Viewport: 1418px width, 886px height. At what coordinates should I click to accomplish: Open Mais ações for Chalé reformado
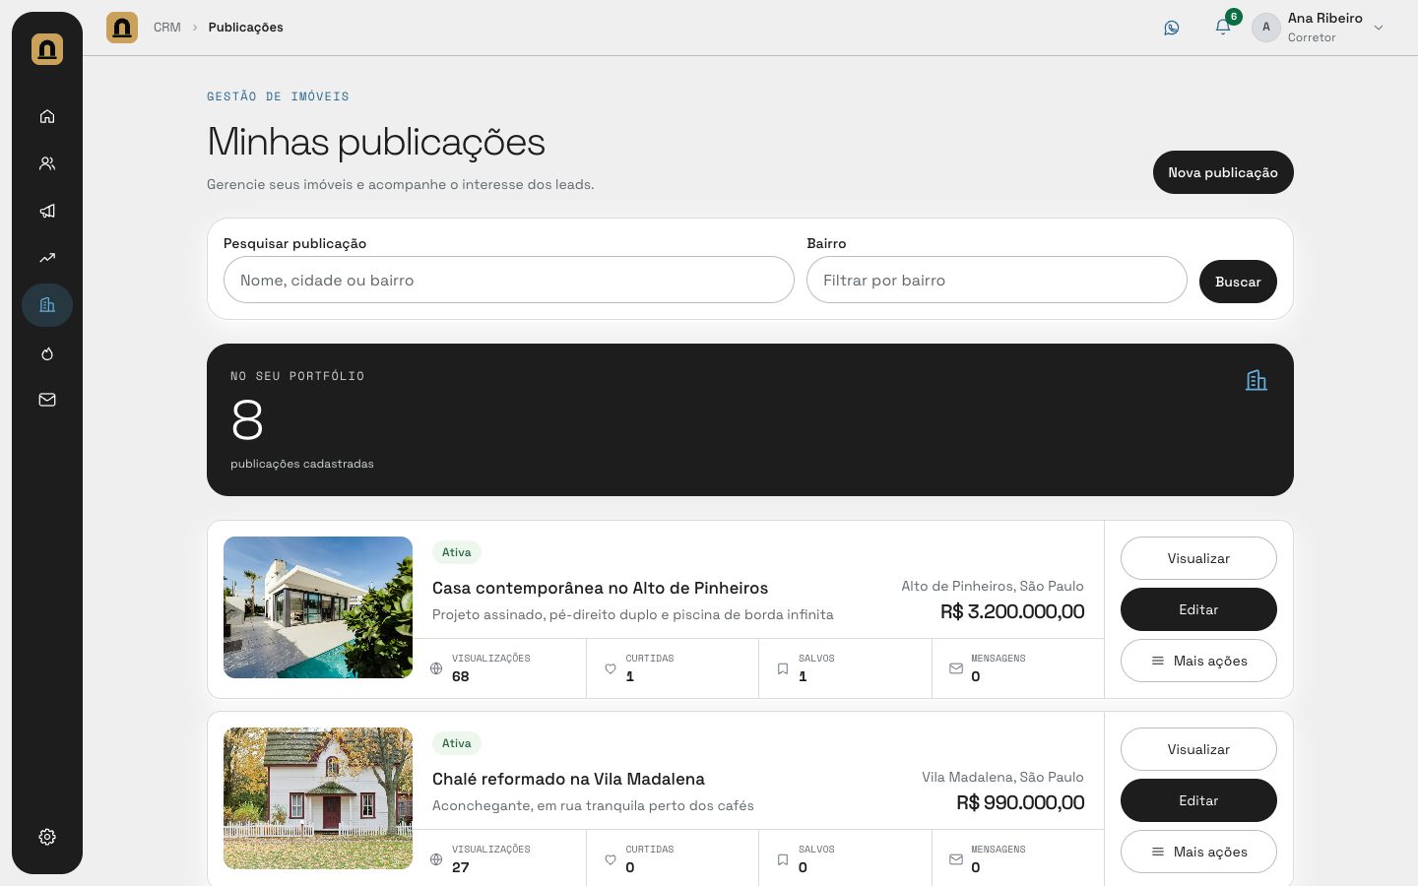1198,852
